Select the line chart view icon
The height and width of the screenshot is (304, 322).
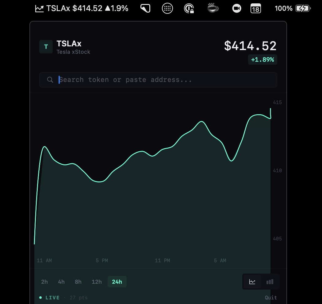252,281
